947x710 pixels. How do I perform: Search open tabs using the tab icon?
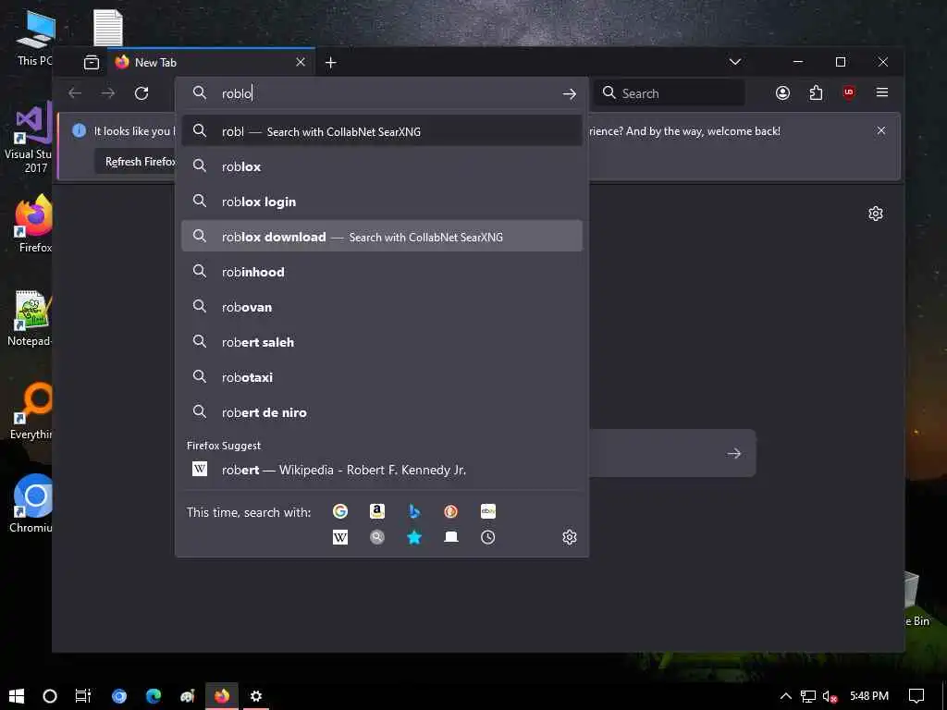pos(450,537)
